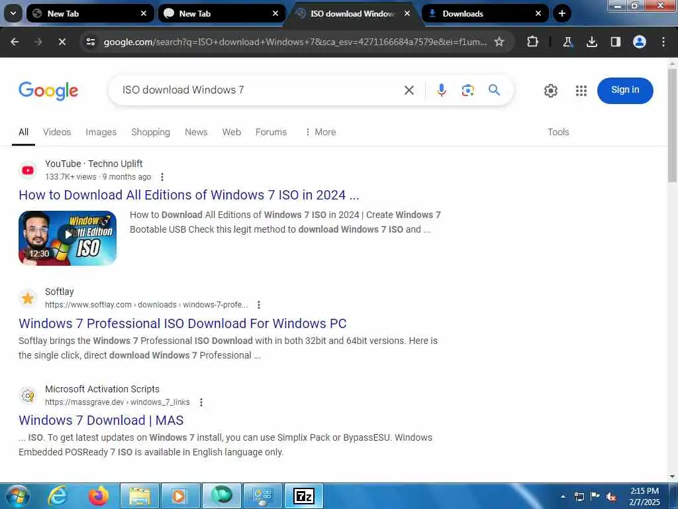678x509 pixels.
Task: Select the Forums search filter
Action: click(271, 132)
